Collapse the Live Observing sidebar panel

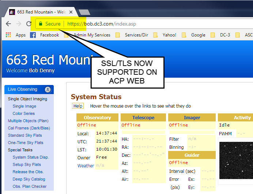(x=48, y=89)
